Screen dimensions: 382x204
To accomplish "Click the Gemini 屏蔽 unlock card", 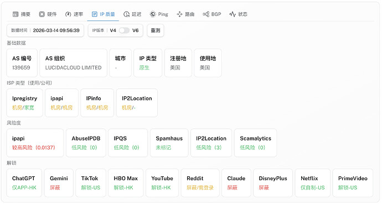I will pyautogui.click(x=59, y=183).
